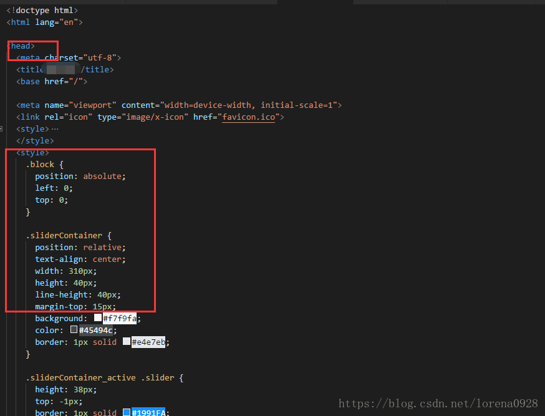The width and height of the screenshot is (545, 416).
Task: Click the top: 0 declaration
Action: tap(51, 200)
